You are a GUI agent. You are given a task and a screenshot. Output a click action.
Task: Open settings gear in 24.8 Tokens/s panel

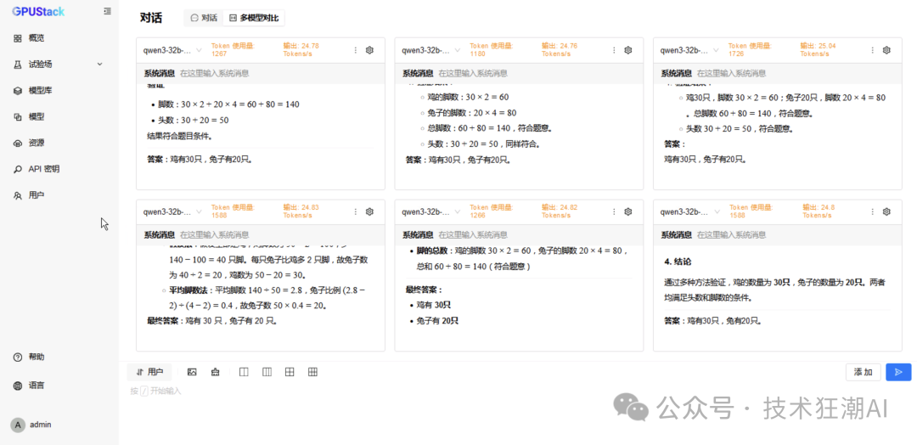coord(886,211)
